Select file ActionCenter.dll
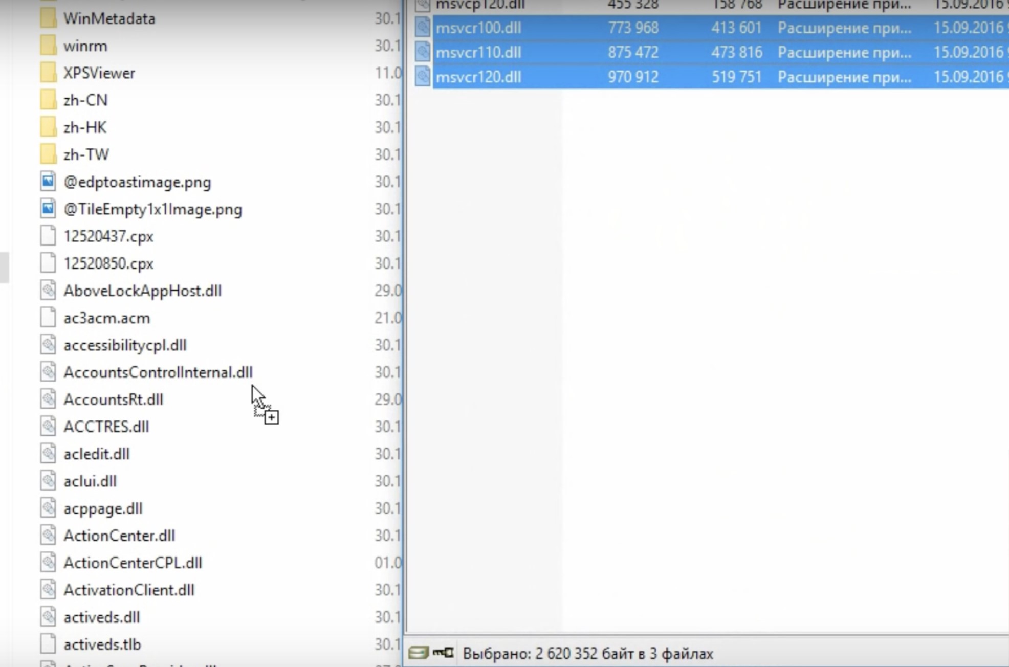 (x=119, y=536)
